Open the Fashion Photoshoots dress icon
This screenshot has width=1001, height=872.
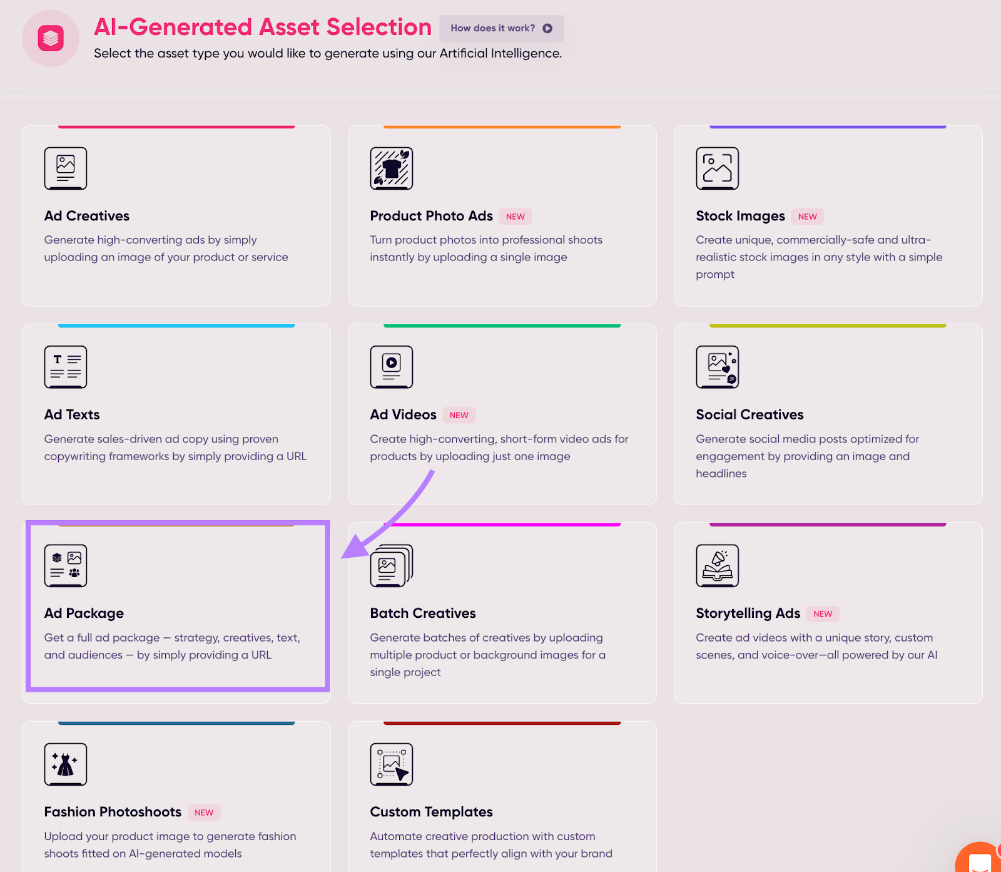pos(66,764)
